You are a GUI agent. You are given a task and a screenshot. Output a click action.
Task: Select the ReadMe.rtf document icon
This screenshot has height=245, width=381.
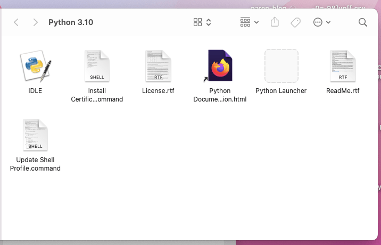(343, 66)
